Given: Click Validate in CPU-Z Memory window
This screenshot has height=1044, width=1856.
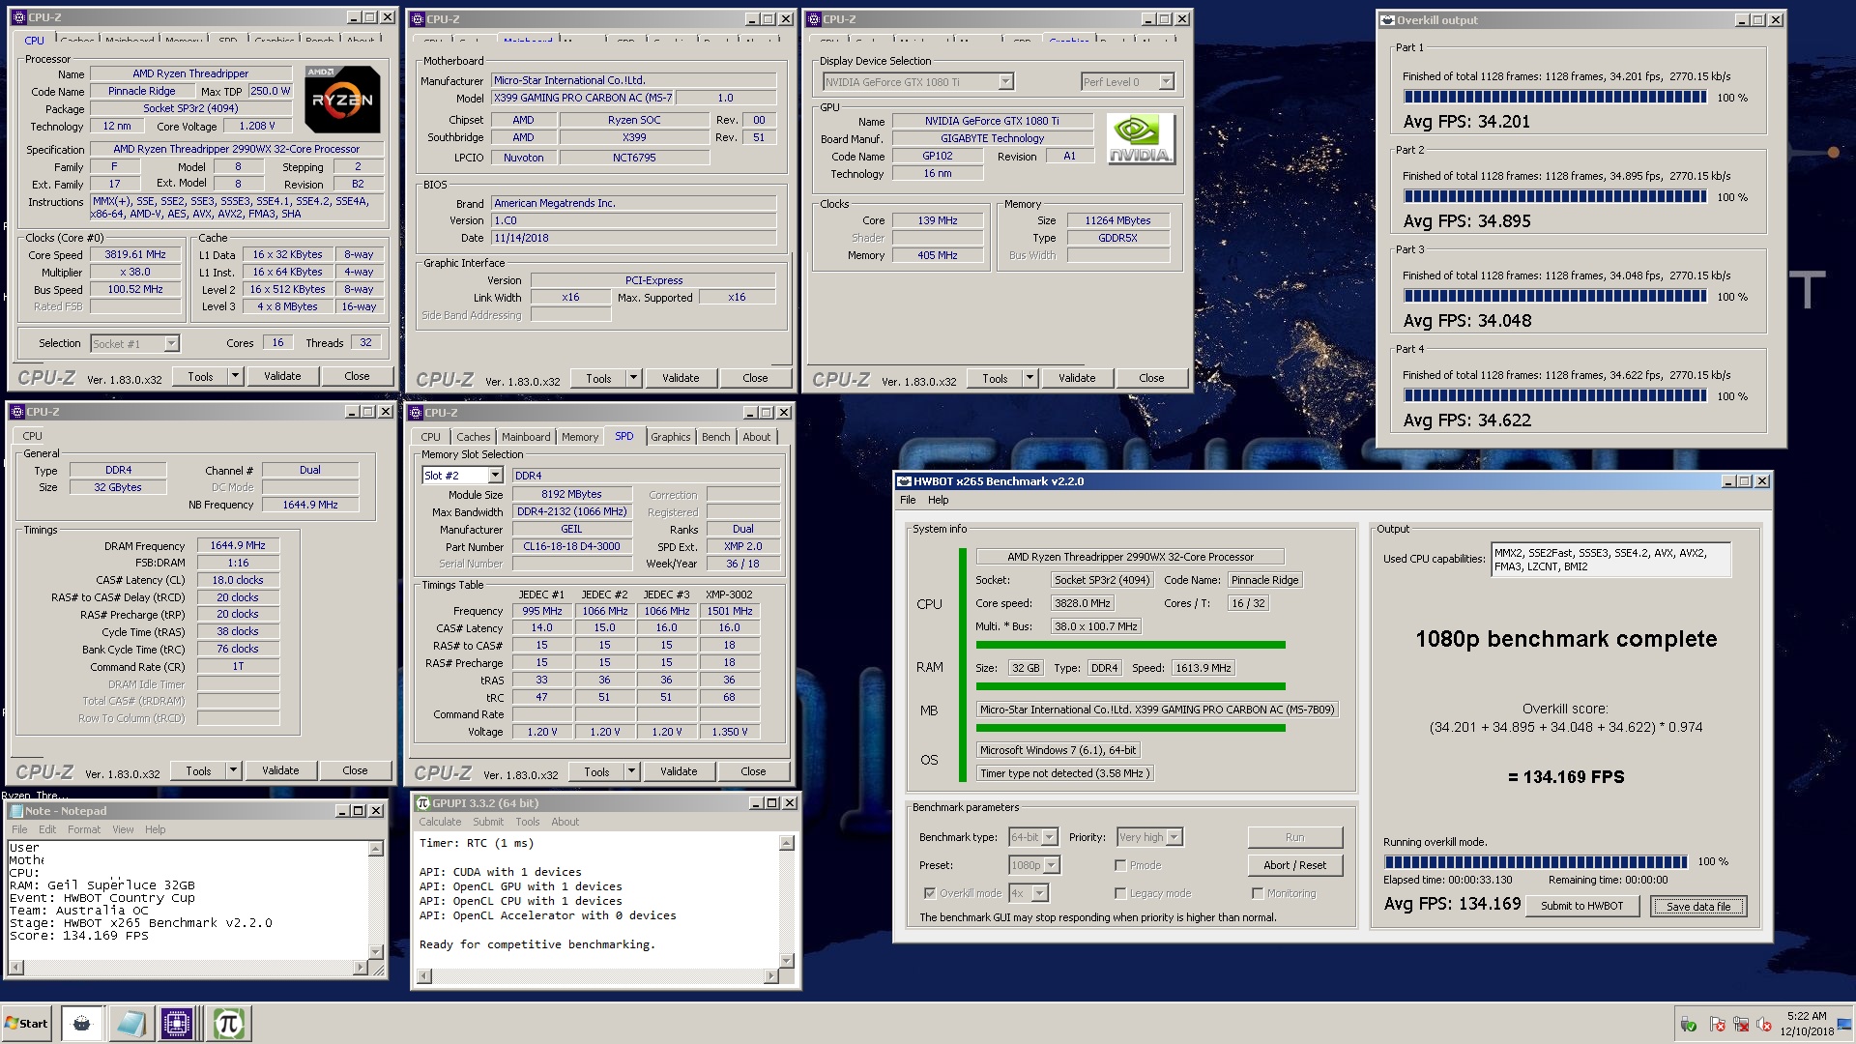Looking at the screenshot, I should pyautogui.click(x=280, y=771).
